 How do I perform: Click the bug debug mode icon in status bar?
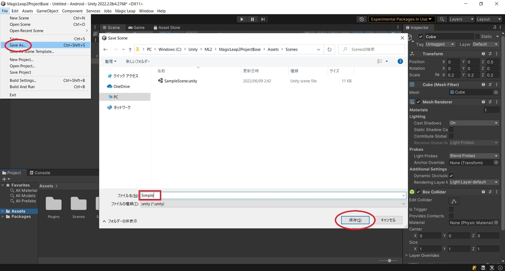[x=474, y=268]
